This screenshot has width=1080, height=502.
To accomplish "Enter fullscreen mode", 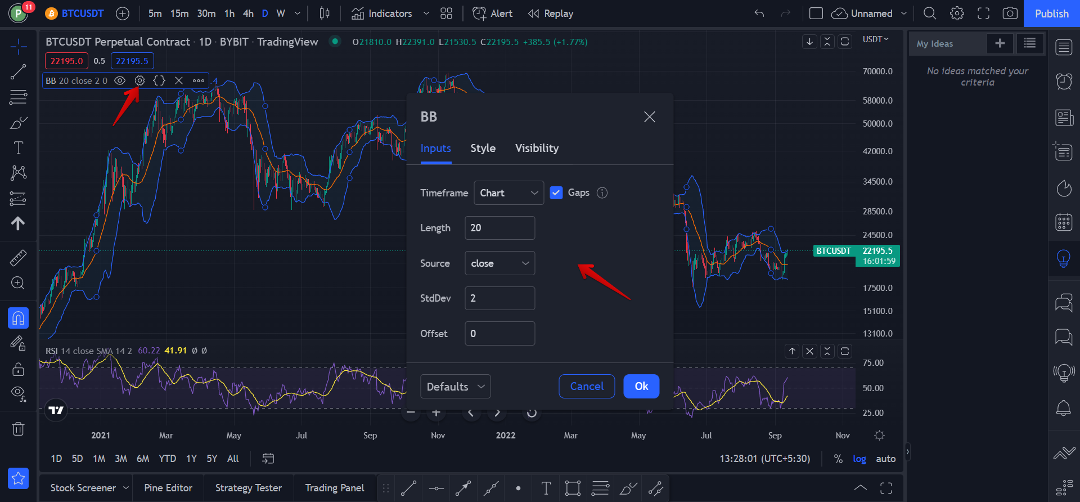I will tap(983, 14).
